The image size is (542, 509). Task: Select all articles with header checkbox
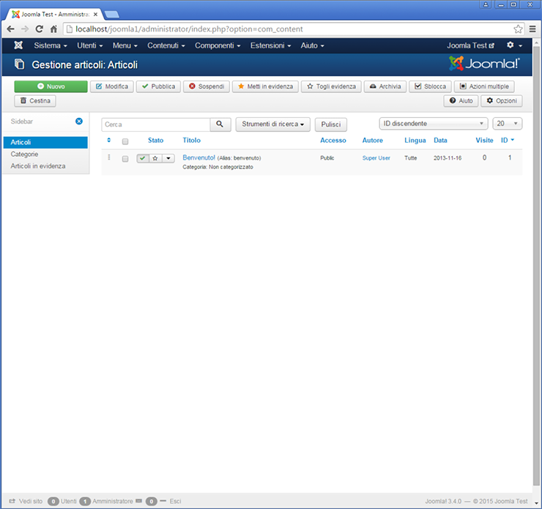click(x=125, y=141)
